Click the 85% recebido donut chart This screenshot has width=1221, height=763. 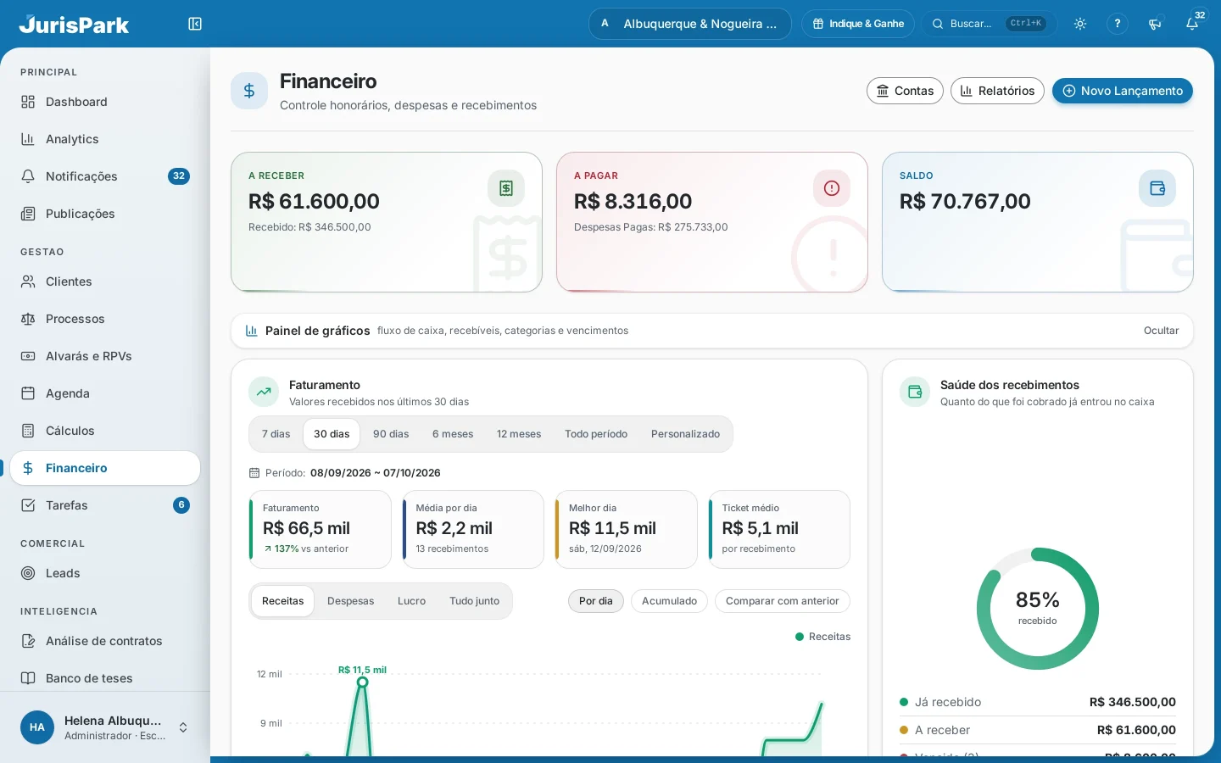1038,609
